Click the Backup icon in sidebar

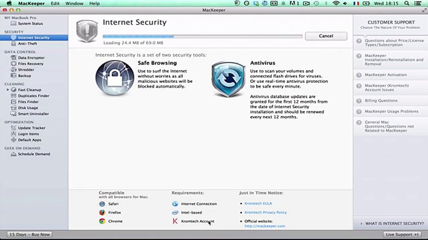tap(14, 76)
